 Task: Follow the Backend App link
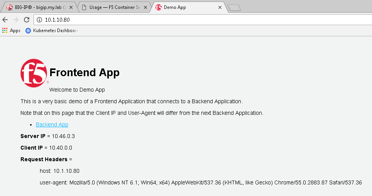coord(52,124)
